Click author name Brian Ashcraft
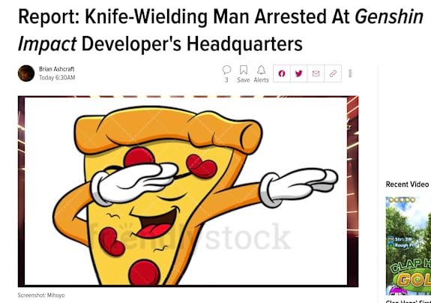Viewport: 431px width, 303px height. pyautogui.click(x=57, y=69)
